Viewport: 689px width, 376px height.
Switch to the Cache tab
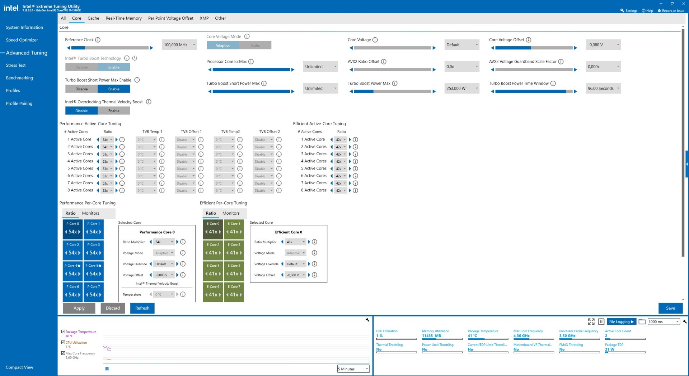(93, 18)
